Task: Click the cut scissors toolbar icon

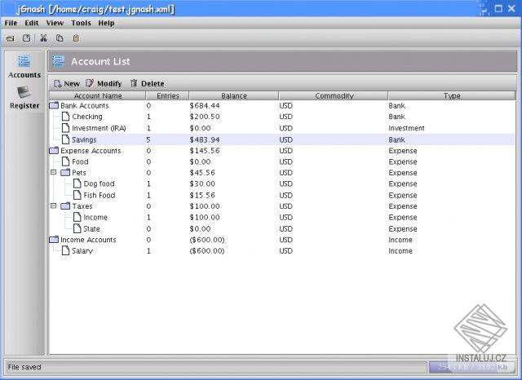Action: pyautogui.click(x=43, y=38)
